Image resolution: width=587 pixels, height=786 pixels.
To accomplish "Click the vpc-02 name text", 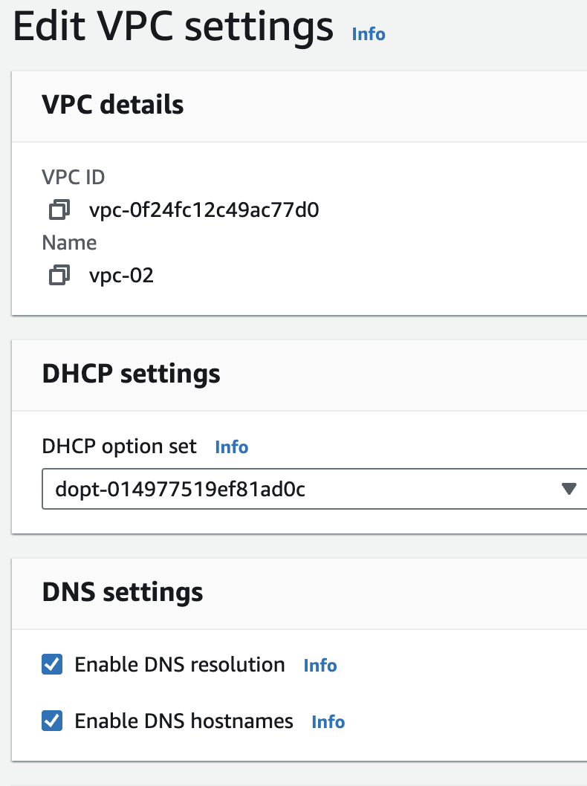I will click(121, 276).
